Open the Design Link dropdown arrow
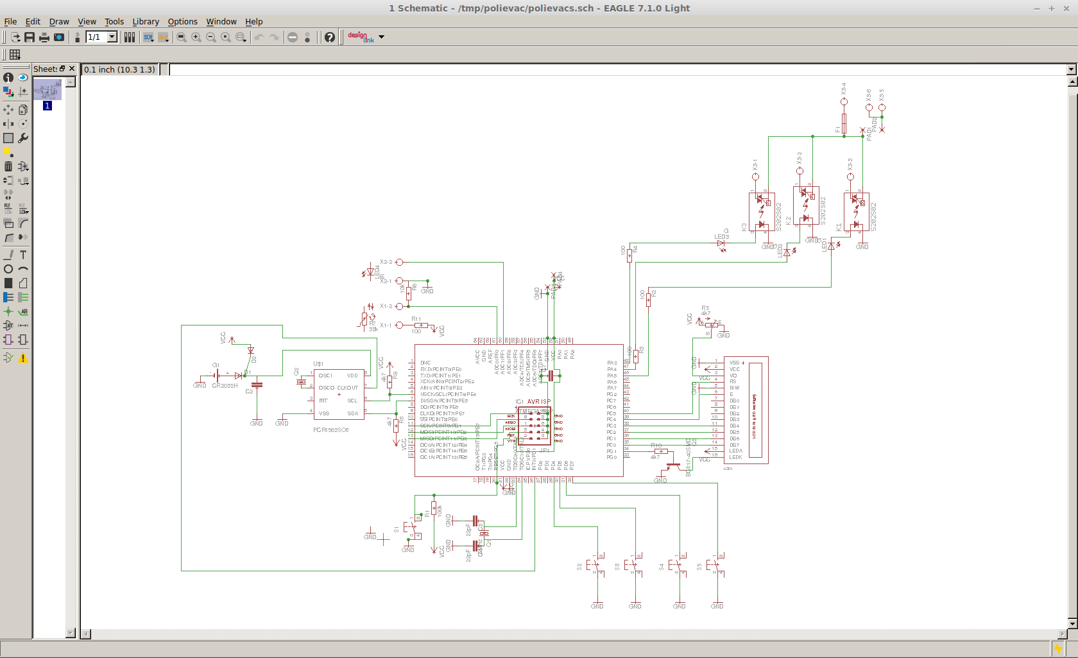1078x658 pixels. coord(381,37)
